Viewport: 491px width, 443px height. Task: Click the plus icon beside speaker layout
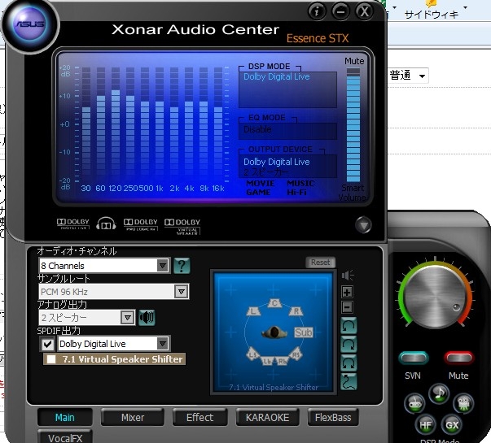(x=347, y=292)
